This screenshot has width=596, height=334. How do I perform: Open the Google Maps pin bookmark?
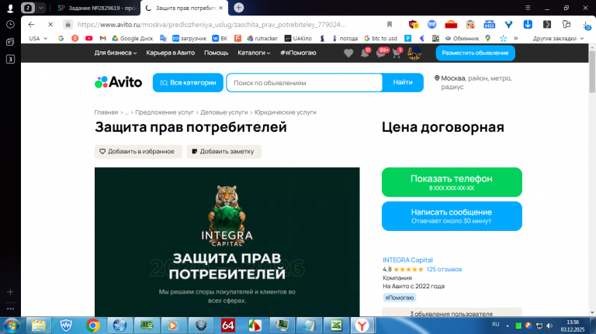[487, 38]
